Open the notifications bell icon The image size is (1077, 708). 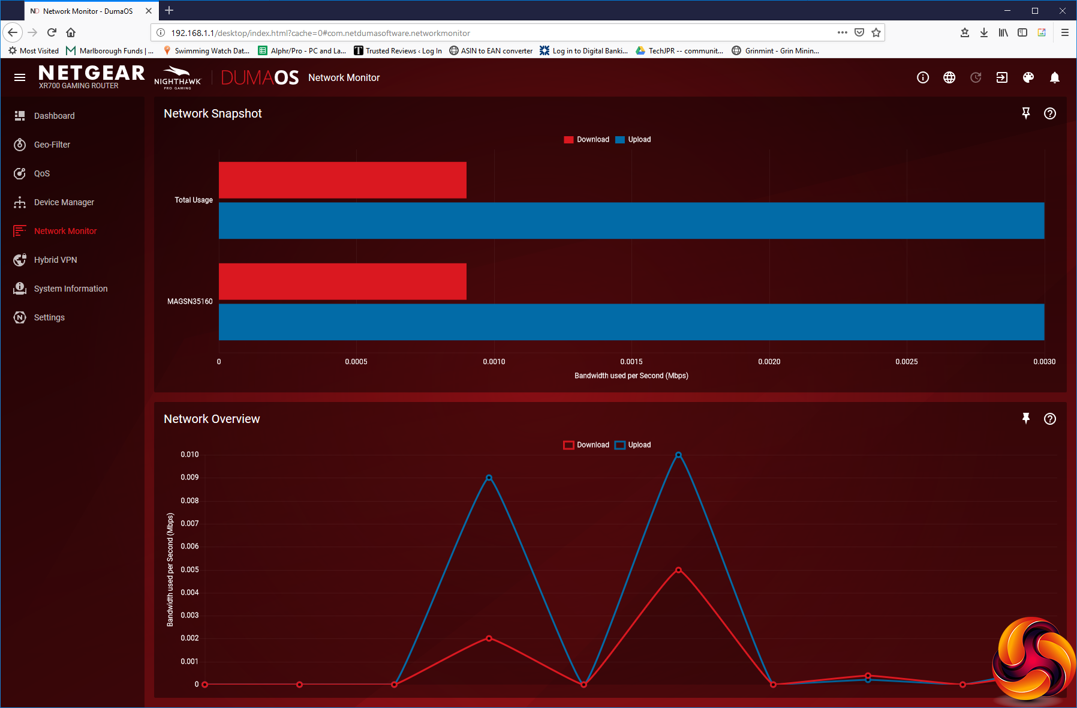[1055, 77]
